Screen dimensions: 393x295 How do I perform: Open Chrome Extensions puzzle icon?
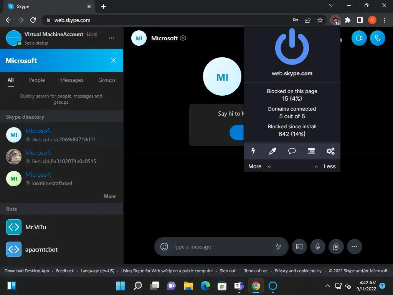[x=348, y=20]
